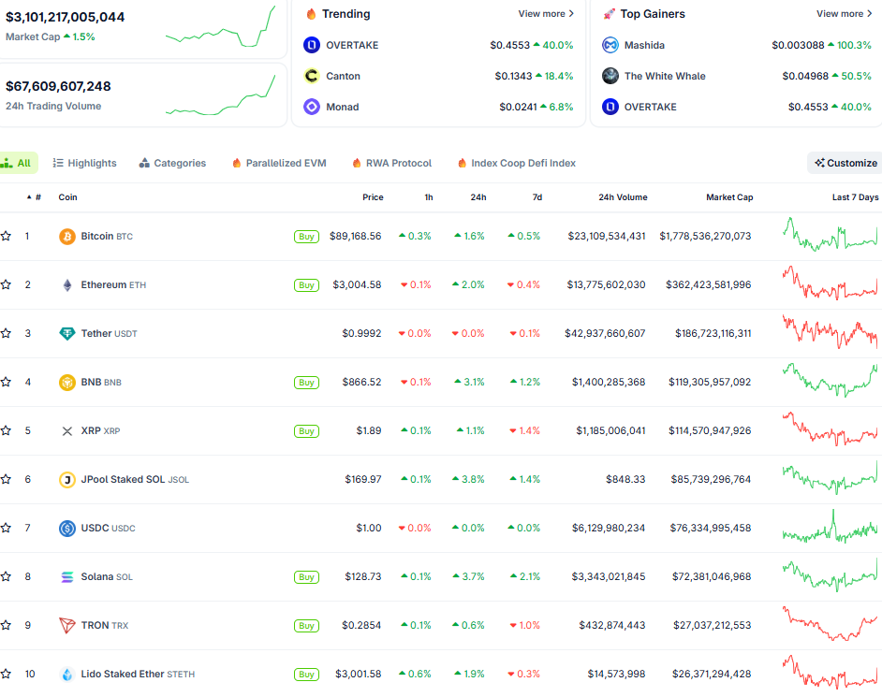Screen dimensions: 882x697
Task: Toggle the star for Ethereum row
Action: coord(6,285)
